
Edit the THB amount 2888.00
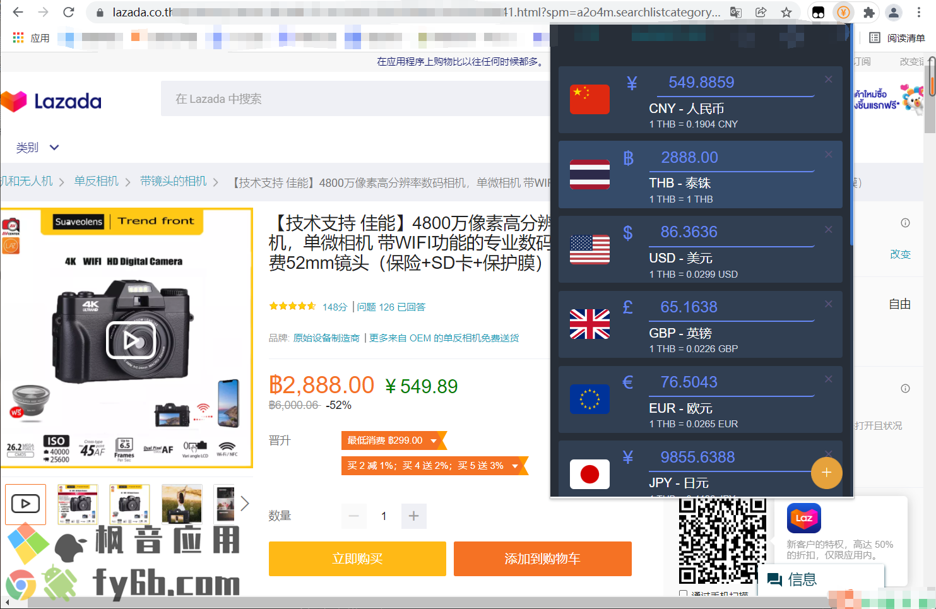(732, 157)
